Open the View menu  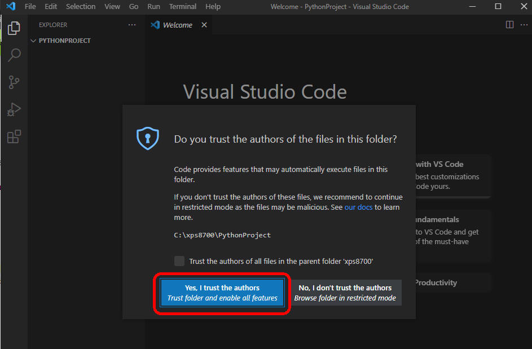click(112, 6)
